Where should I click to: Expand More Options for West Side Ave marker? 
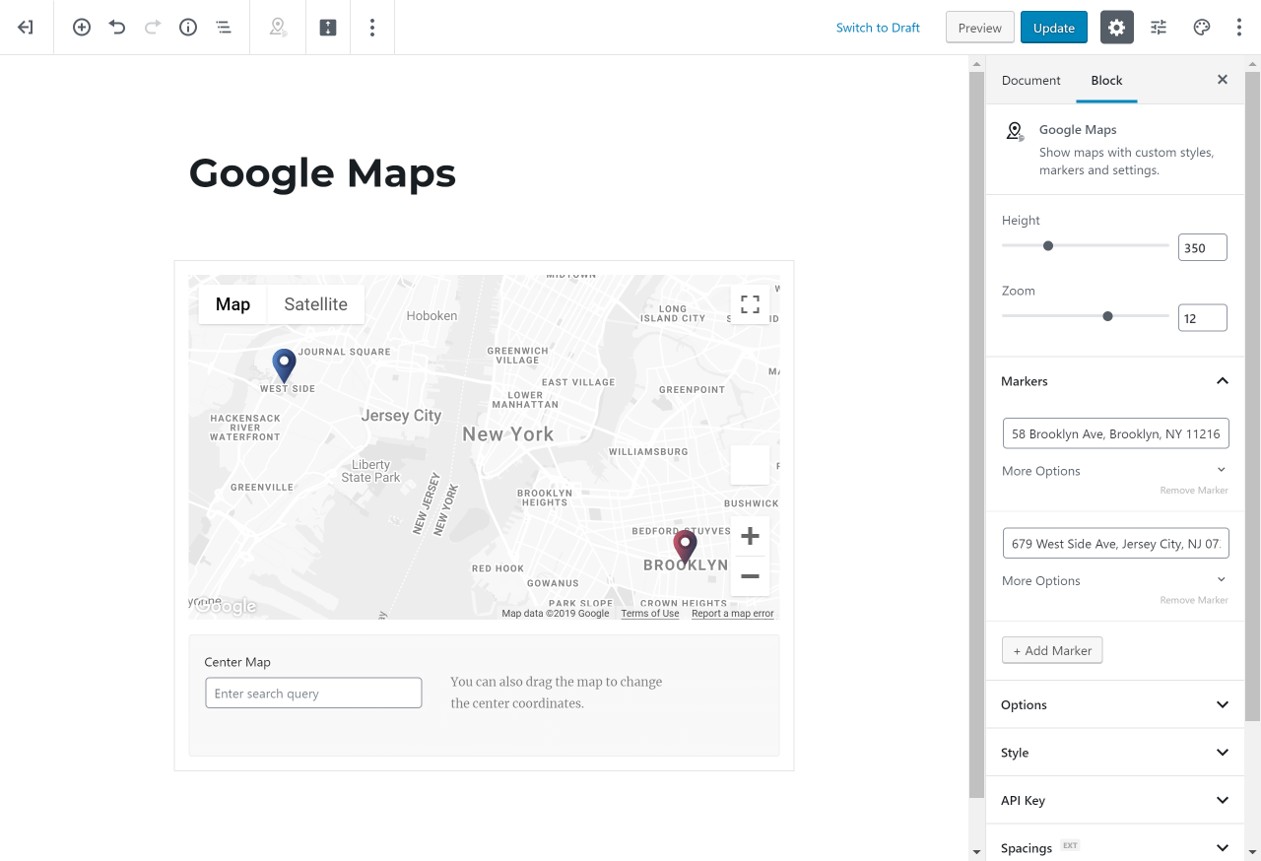click(1115, 580)
